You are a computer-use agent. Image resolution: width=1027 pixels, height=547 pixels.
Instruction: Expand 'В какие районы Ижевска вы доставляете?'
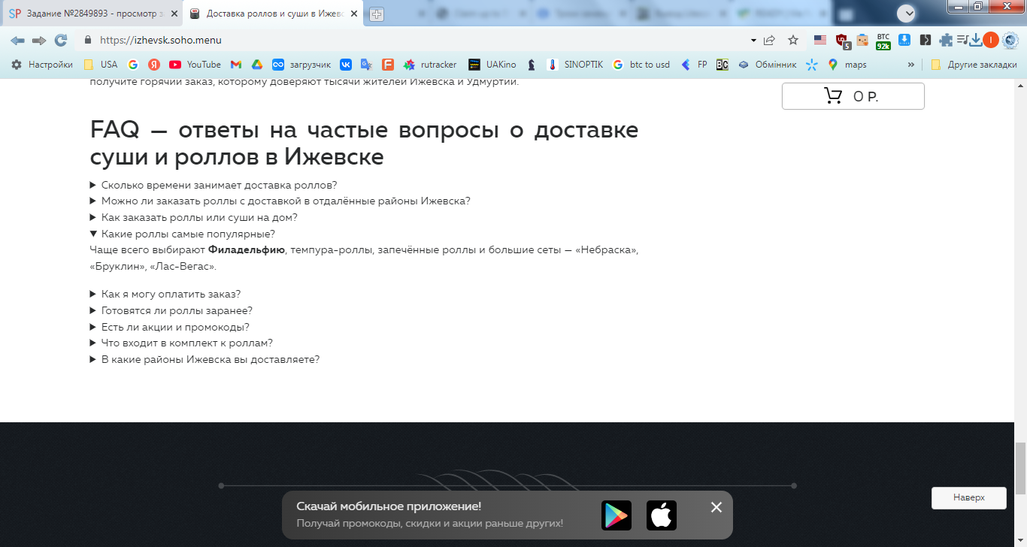205,359
